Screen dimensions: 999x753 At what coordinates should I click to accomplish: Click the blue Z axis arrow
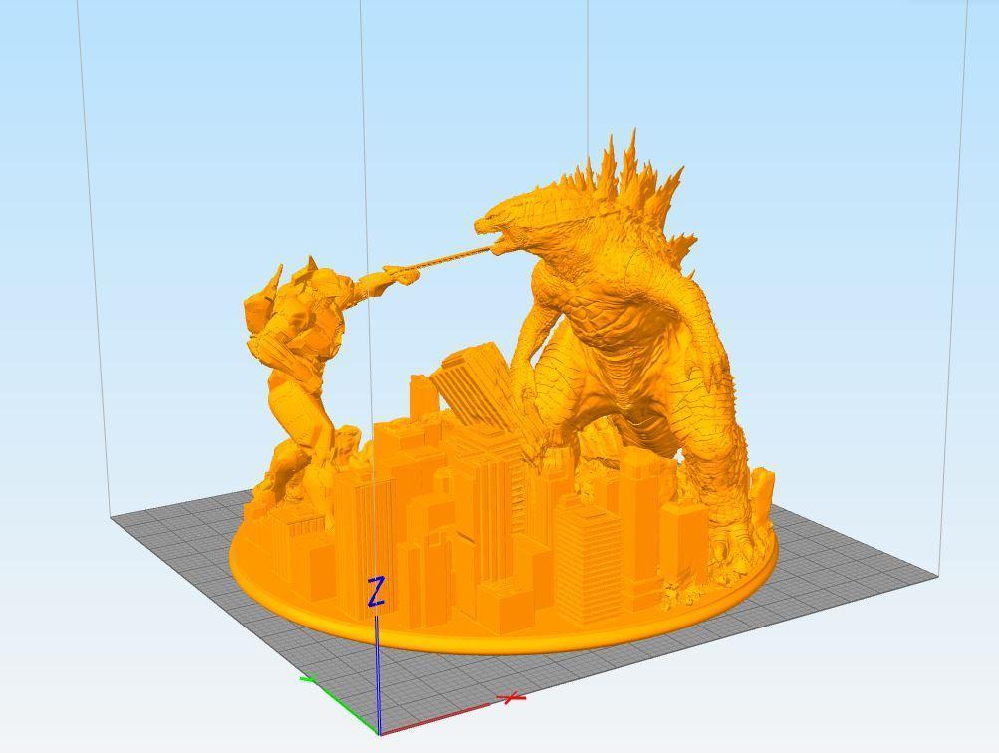tap(378, 662)
